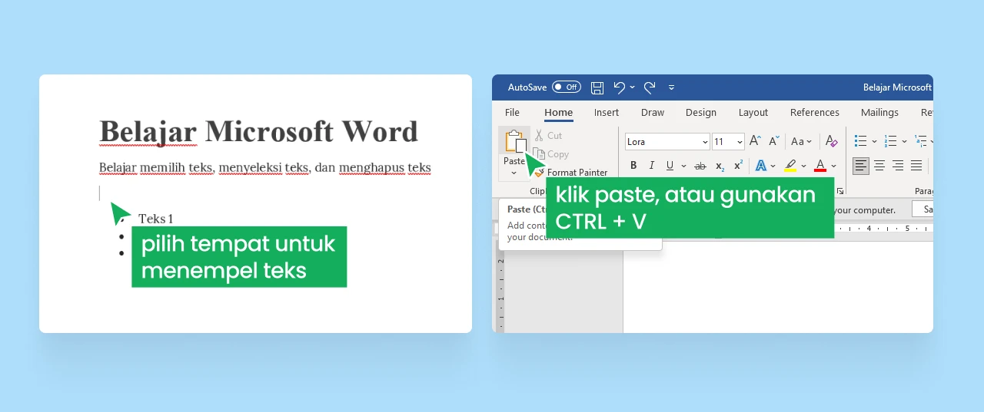Open underline style dropdown arrow
This screenshot has width=984, height=412.
click(x=683, y=166)
